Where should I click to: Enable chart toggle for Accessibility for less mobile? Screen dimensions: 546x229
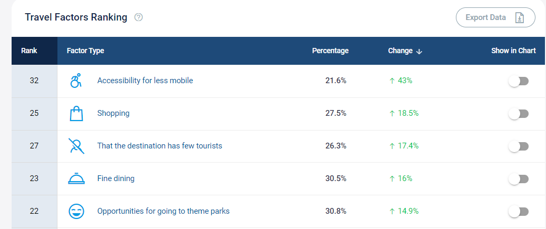pyautogui.click(x=519, y=82)
